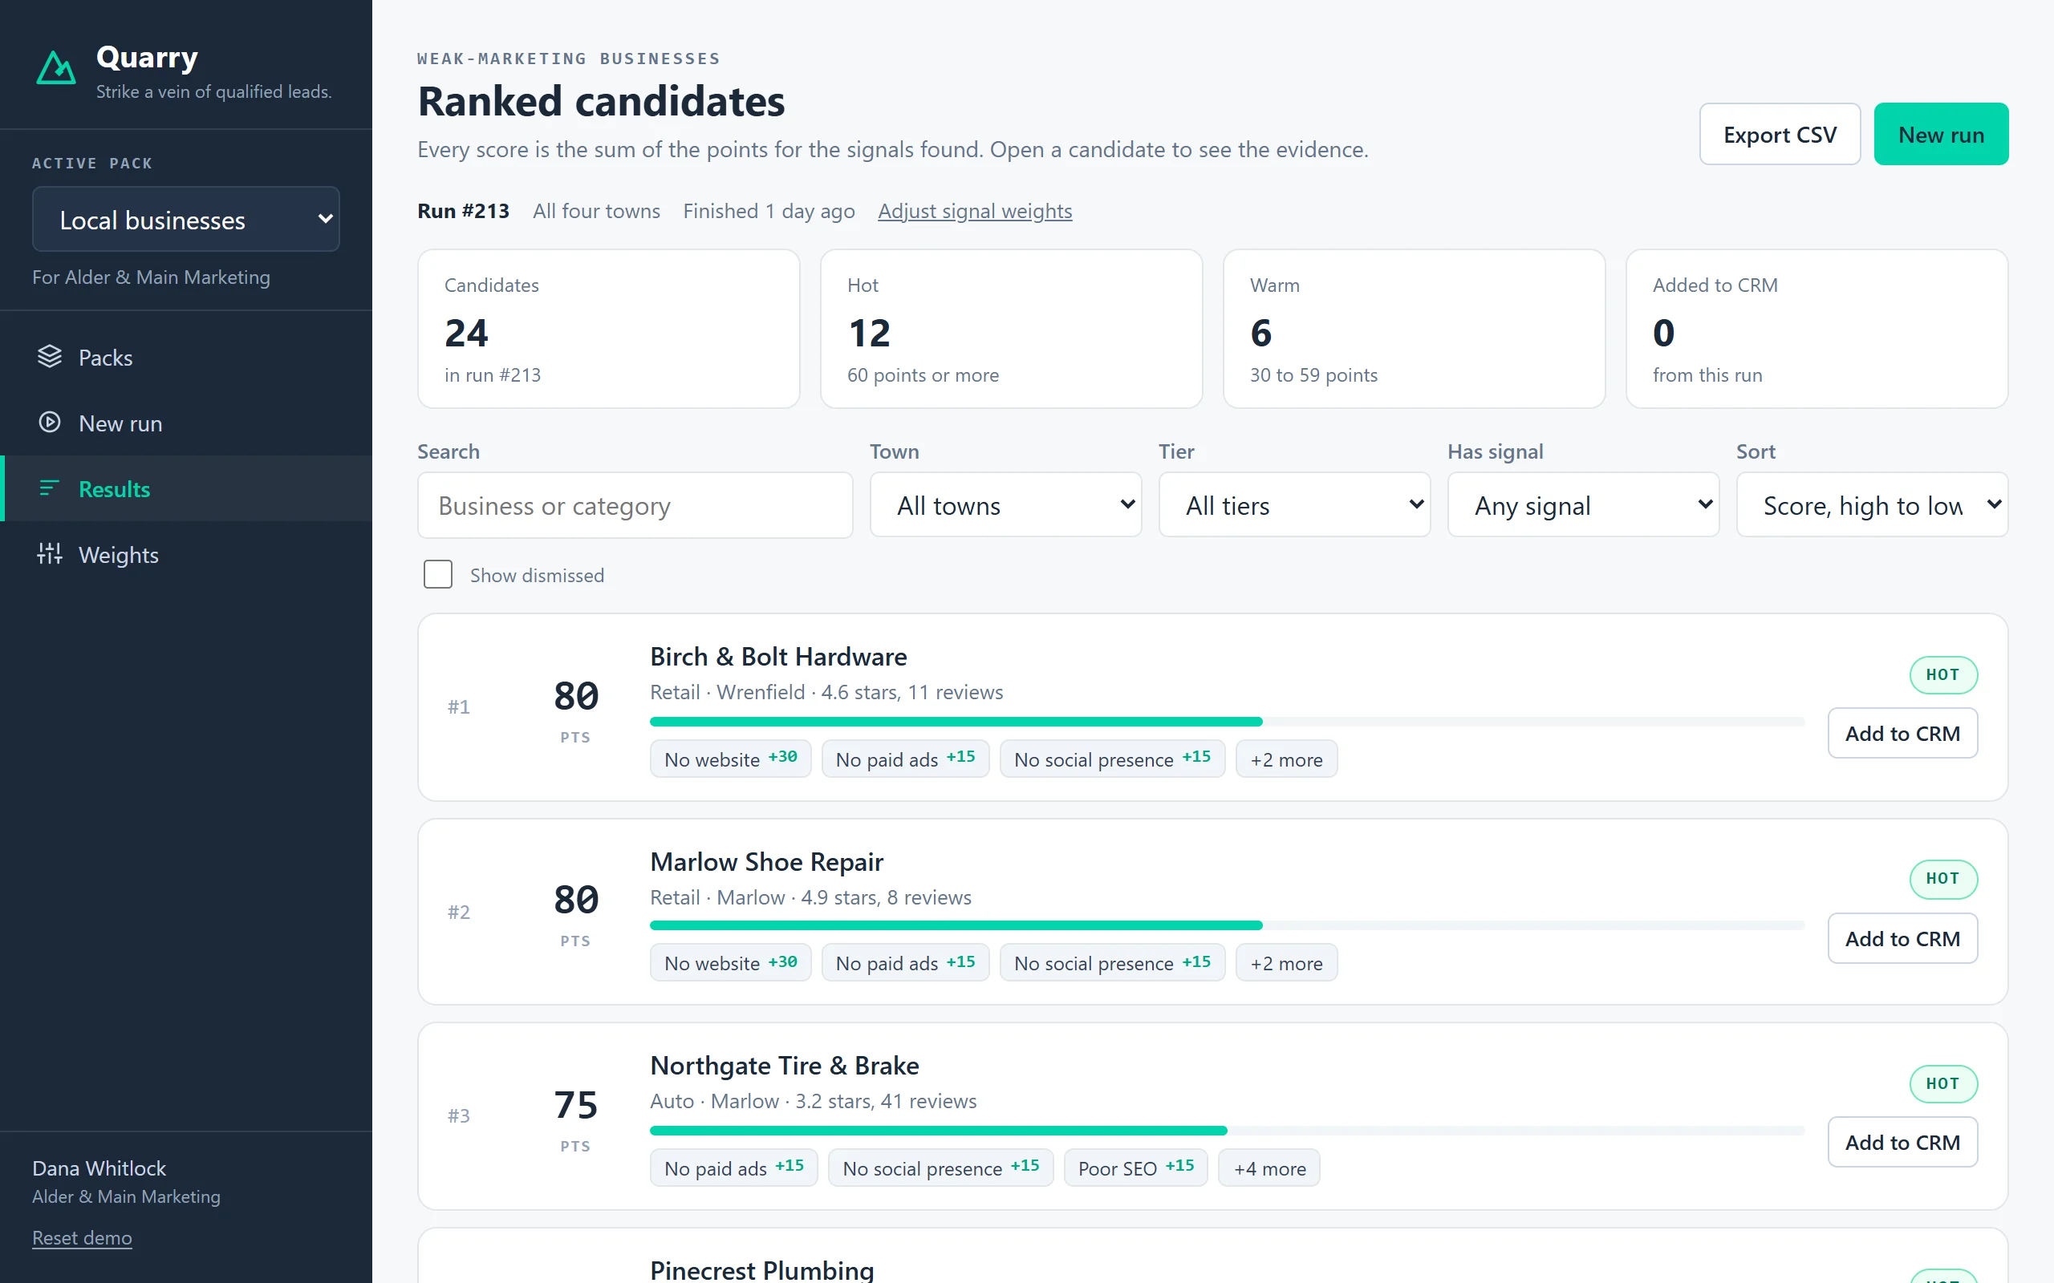Click the Quarry mountain logo icon
The width and height of the screenshot is (2054, 1283).
pos(56,68)
